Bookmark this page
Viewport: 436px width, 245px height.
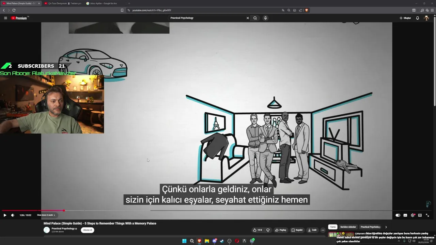point(122,10)
